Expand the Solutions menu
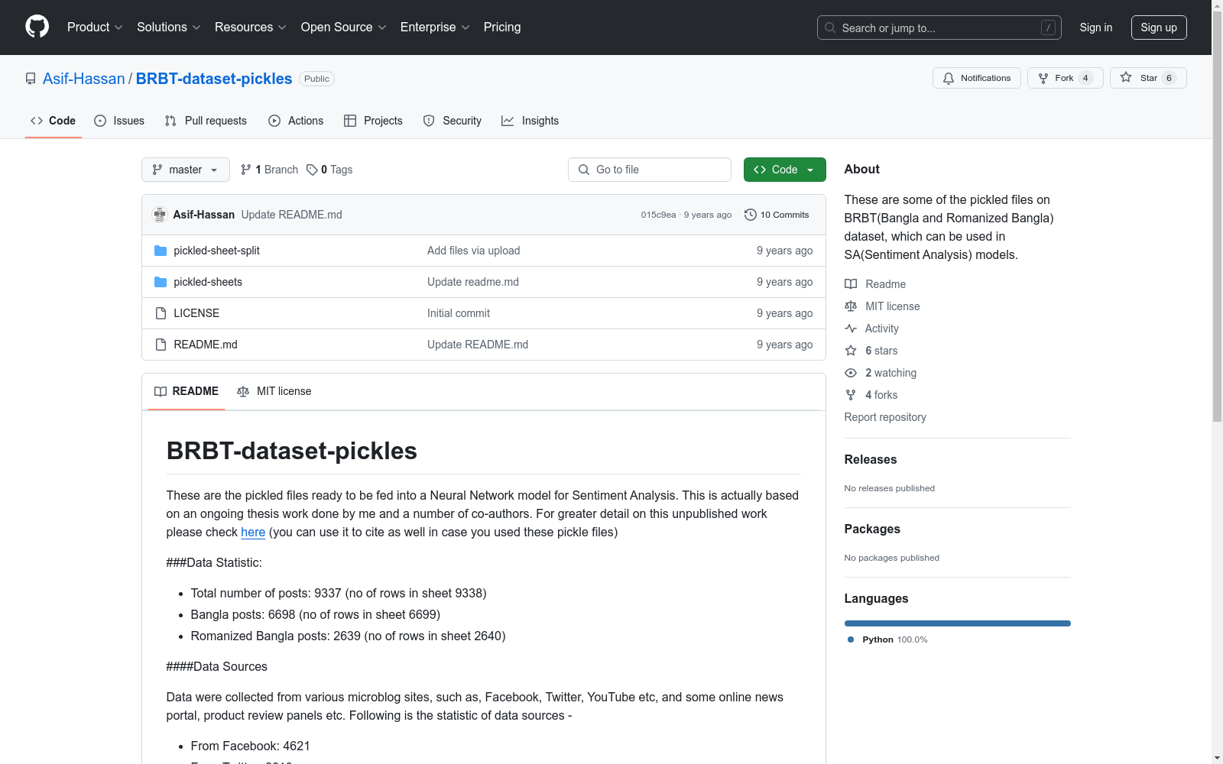This screenshot has width=1223, height=764. [x=169, y=27]
